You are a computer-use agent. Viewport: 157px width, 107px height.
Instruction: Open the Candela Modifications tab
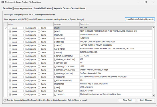tap(43, 8)
